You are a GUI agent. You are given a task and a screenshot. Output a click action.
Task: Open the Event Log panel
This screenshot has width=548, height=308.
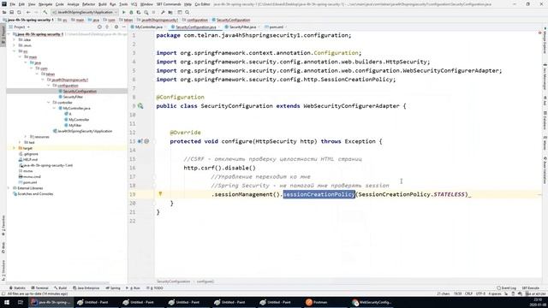tap(506, 288)
